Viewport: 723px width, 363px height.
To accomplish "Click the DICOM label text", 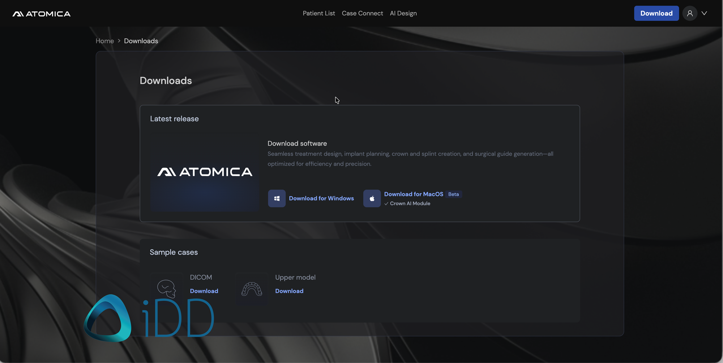I will click(x=201, y=277).
